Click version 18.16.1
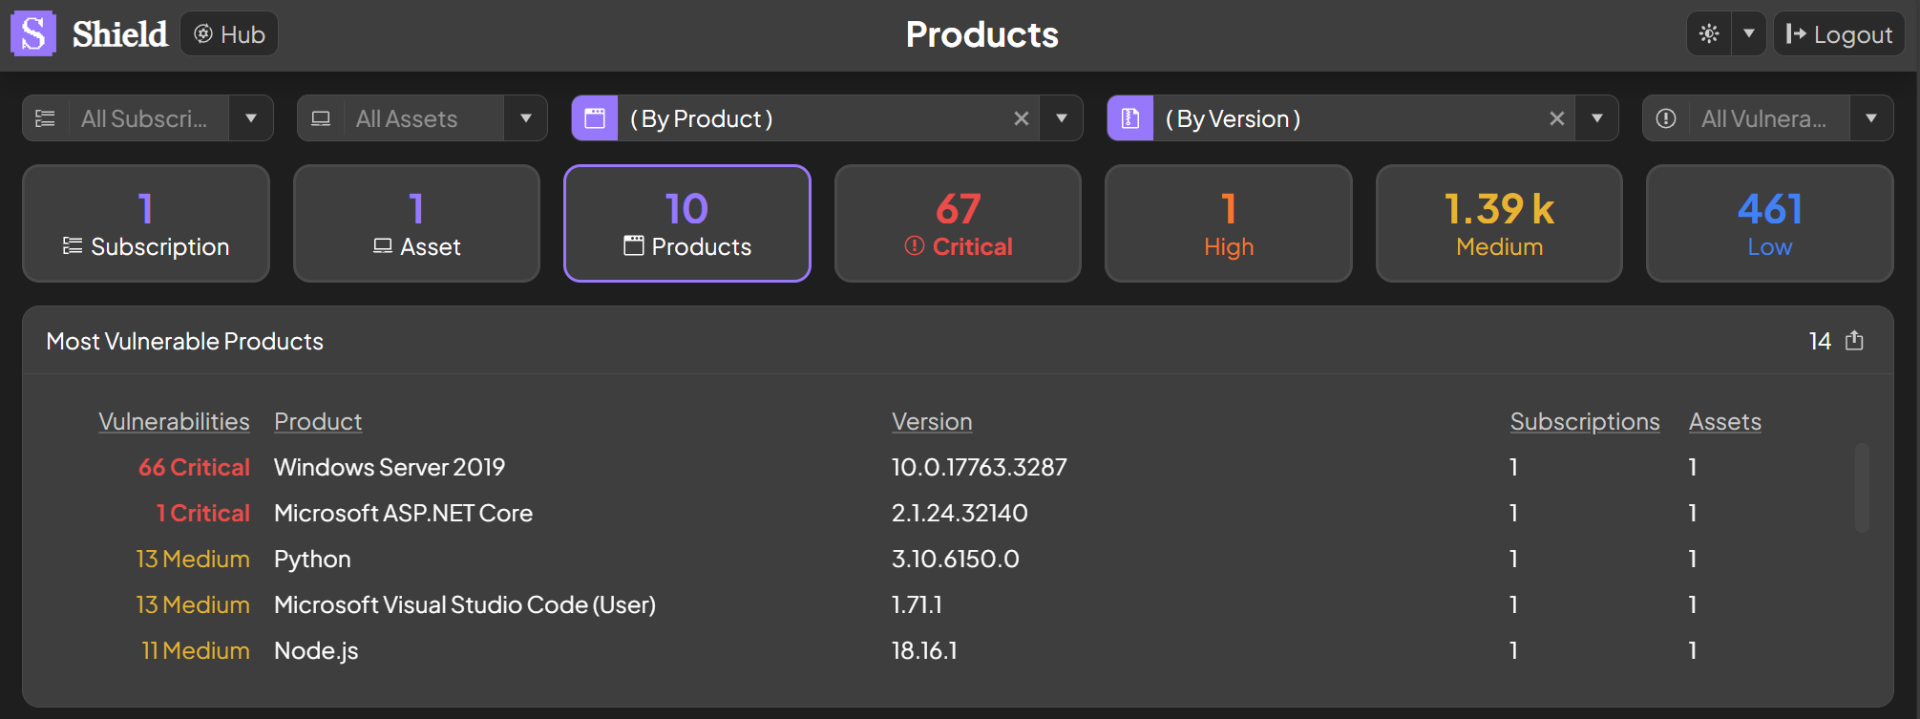 click(924, 650)
